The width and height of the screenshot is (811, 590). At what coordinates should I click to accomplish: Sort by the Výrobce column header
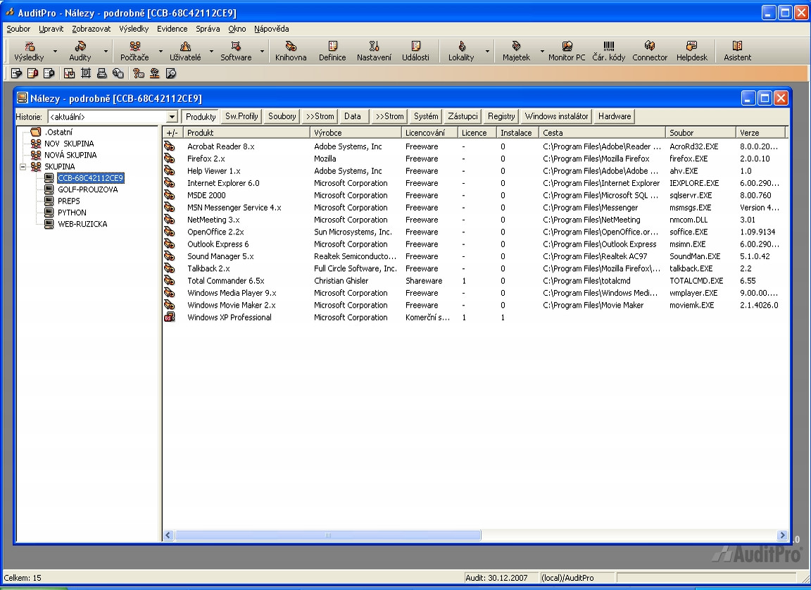[356, 133]
